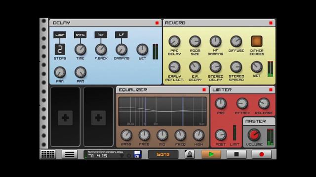Click the DELAY panel title
This screenshot has height=177, width=316.
[61, 23]
